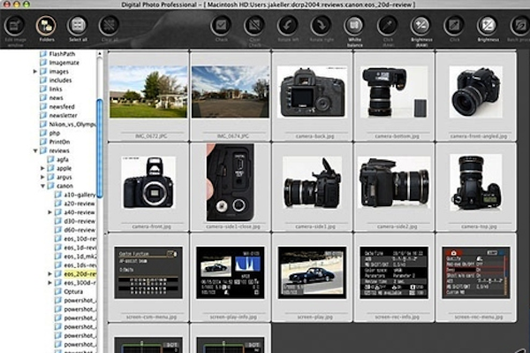The image size is (530, 353).
Task: Select the camera-top.jpg thumbnail
Action: 476,182
